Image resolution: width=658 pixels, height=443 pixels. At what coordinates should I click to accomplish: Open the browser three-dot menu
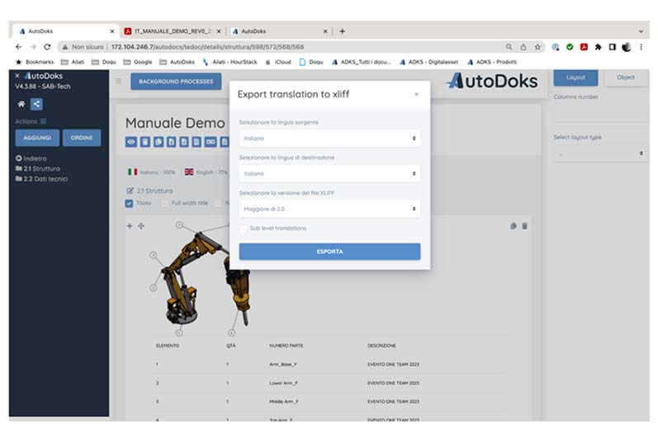641,47
